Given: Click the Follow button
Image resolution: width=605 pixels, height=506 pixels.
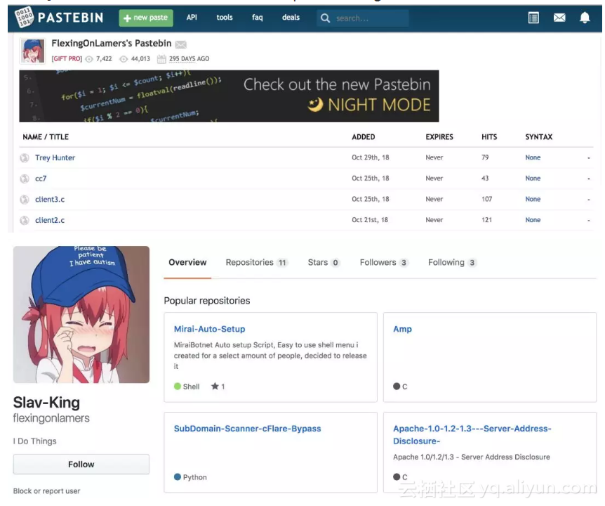Looking at the screenshot, I should point(81,465).
